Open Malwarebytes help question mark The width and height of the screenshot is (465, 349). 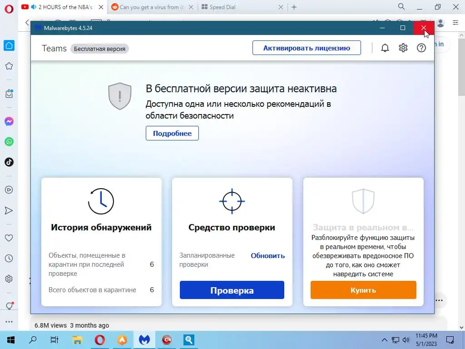click(421, 48)
